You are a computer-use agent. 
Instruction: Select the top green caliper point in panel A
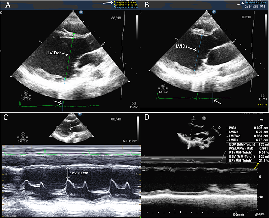pos(74,34)
